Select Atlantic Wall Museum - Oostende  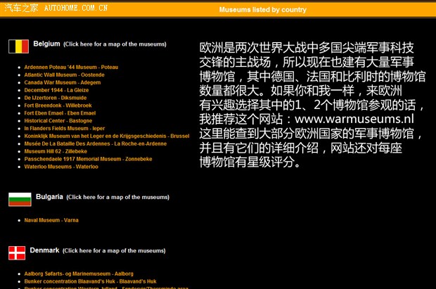click(64, 75)
